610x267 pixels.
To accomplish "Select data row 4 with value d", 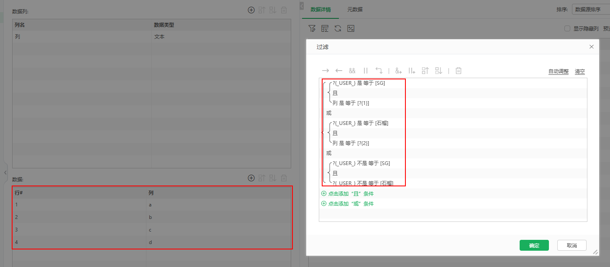I will (x=151, y=242).
